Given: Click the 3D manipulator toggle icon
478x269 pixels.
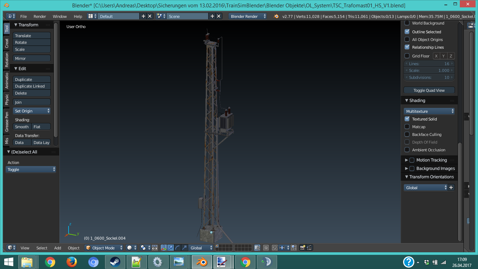Looking at the screenshot, I should click(163, 248).
